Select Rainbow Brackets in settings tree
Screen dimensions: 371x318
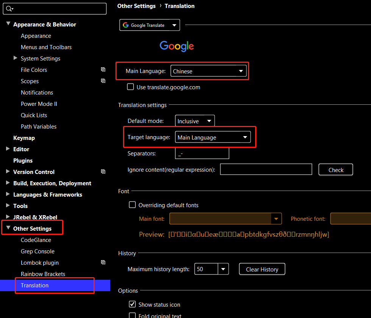click(43, 274)
